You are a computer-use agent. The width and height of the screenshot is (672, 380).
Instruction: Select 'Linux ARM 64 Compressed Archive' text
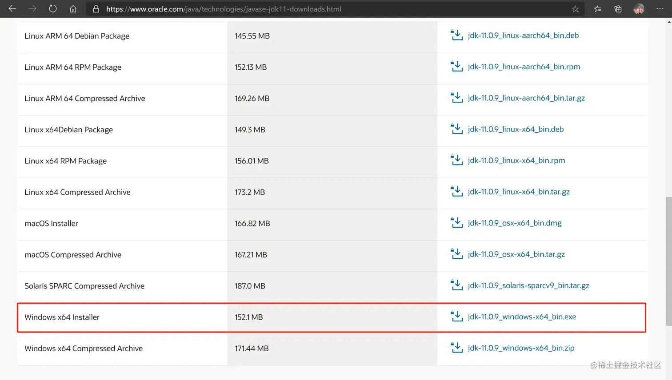tap(85, 99)
